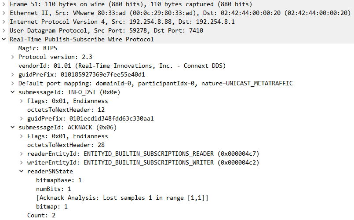Expand the Ethernet II section
354x220 pixels.
4,13
